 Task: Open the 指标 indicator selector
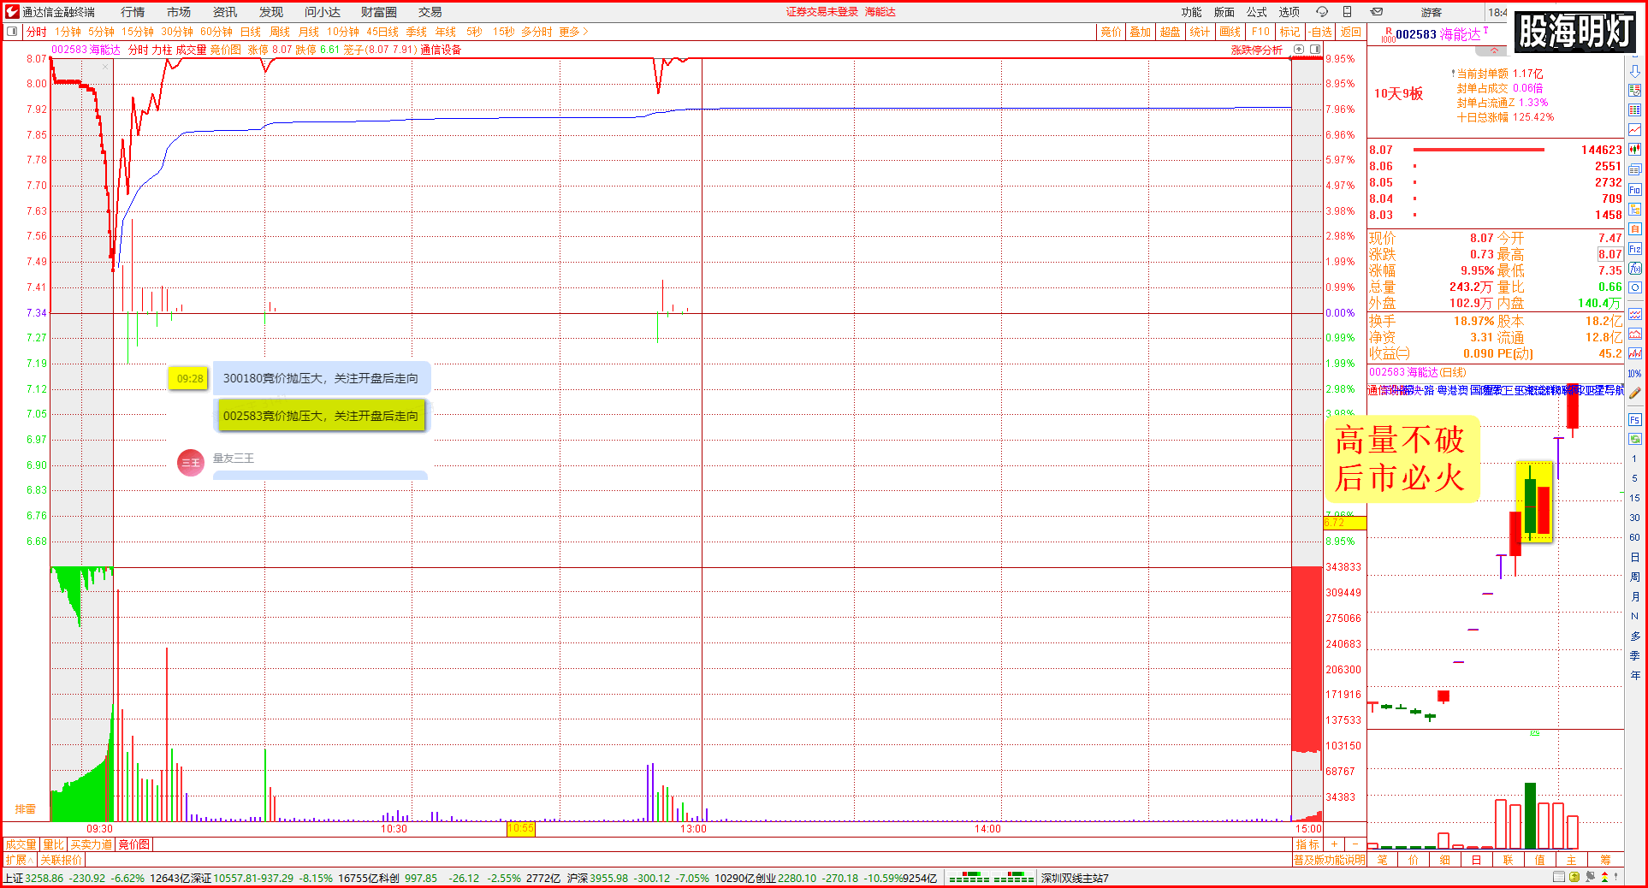pyautogui.click(x=1307, y=844)
